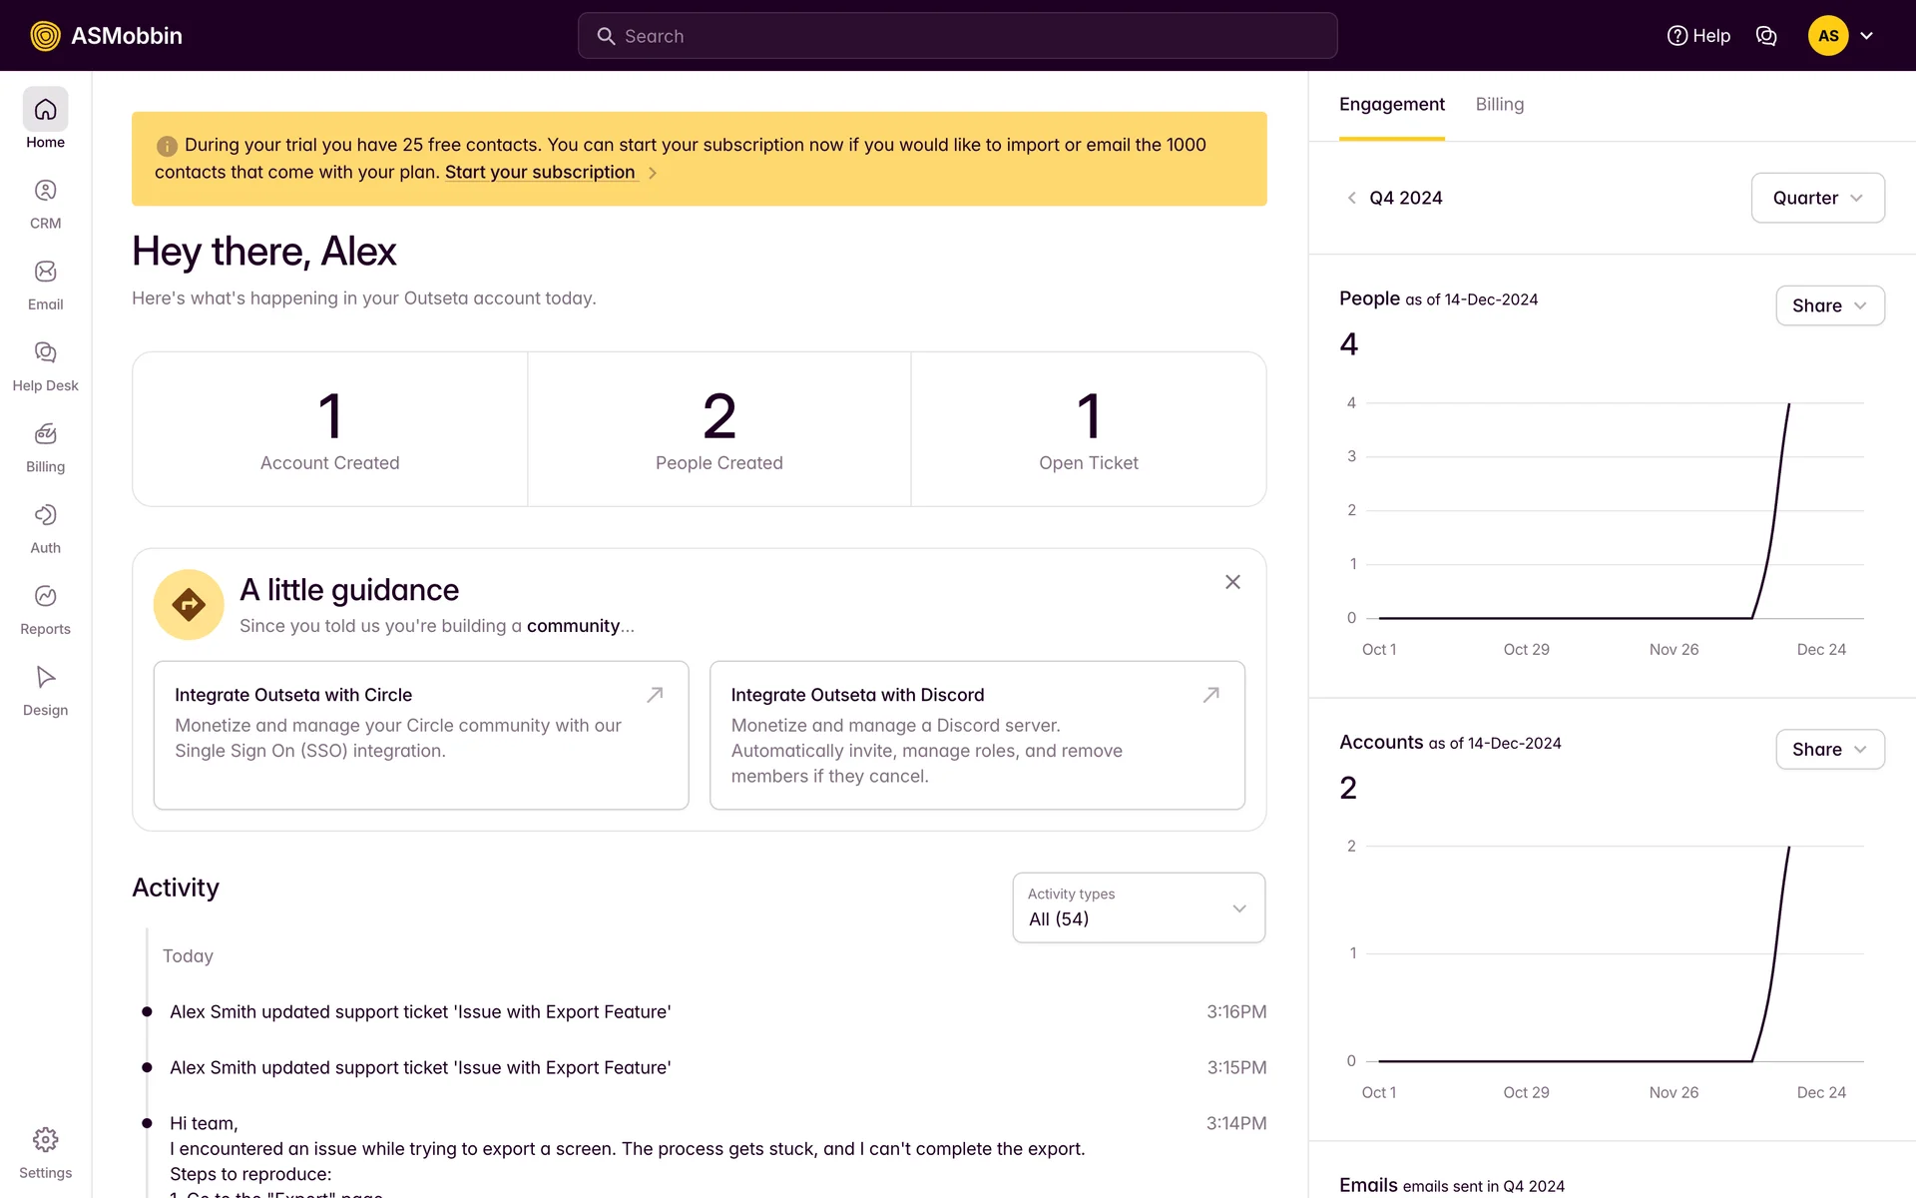Expand the Activity types filter dropdown
Viewport: 1916px width, 1198px height.
pyautogui.click(x=1139, y=907)
